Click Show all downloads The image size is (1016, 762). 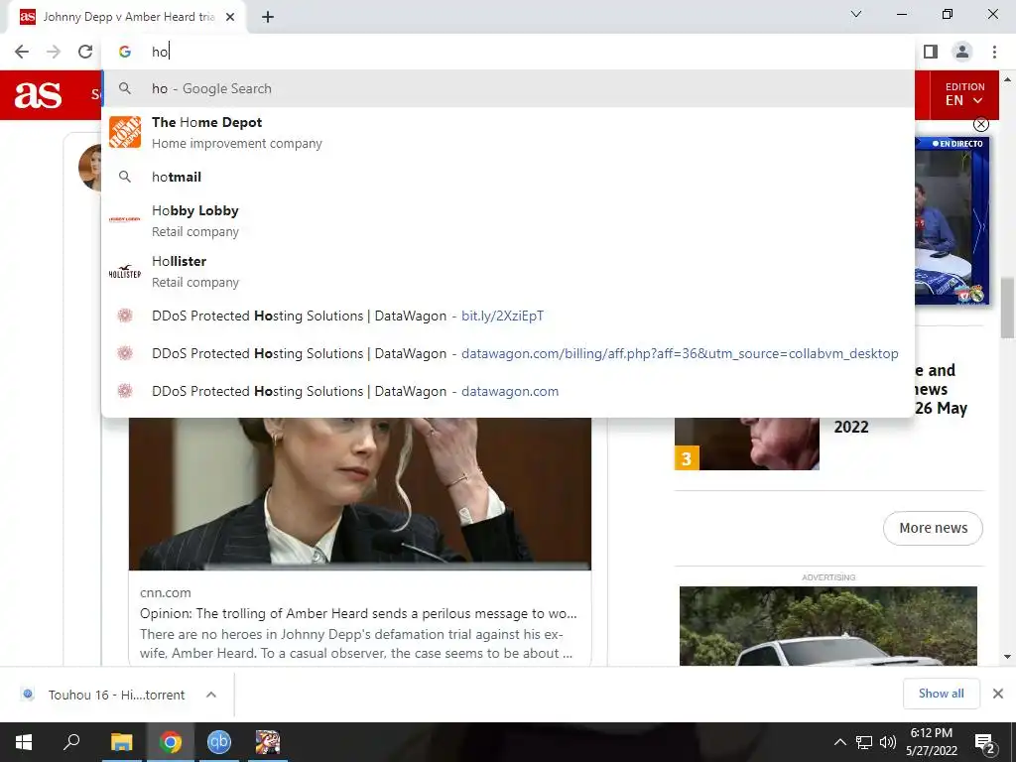coord(941,694)
